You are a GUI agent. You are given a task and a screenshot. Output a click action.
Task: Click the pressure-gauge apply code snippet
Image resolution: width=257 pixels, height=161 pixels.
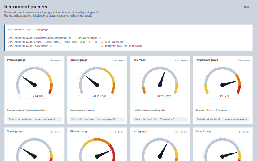(x=35, y=119)
